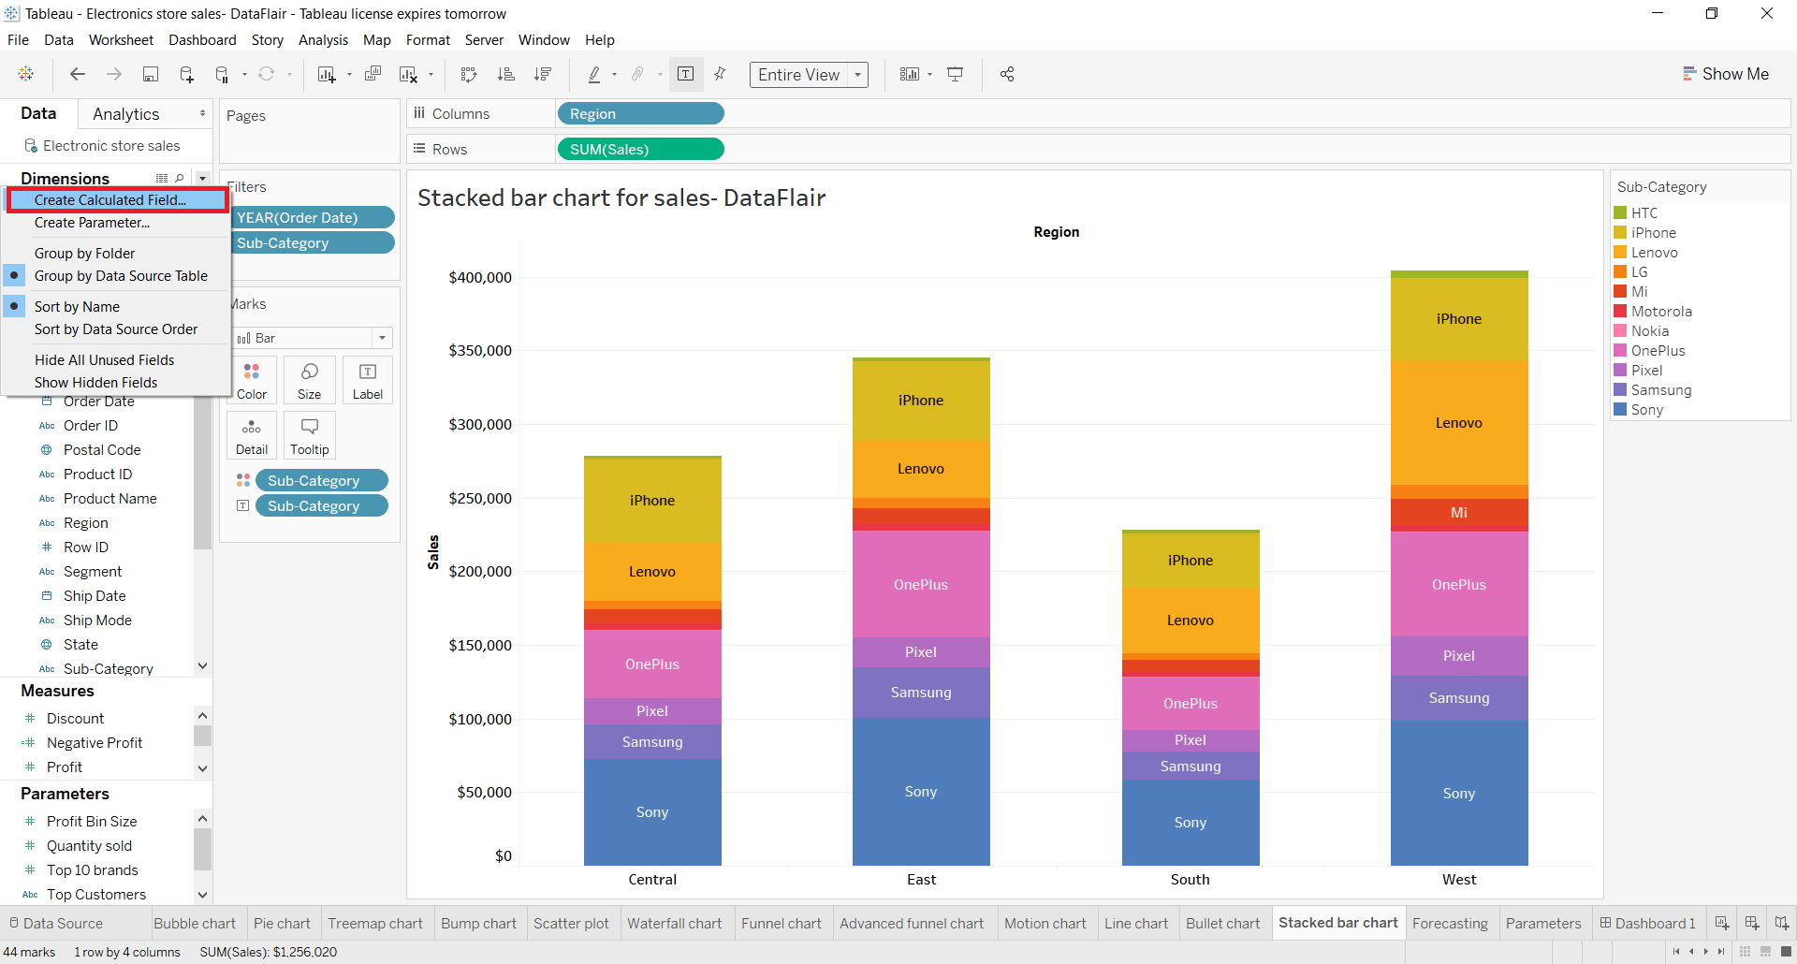Open the mark type dropdown showing Bar
The height and width of the screenshot is (964, 1797).
(382, 337)
